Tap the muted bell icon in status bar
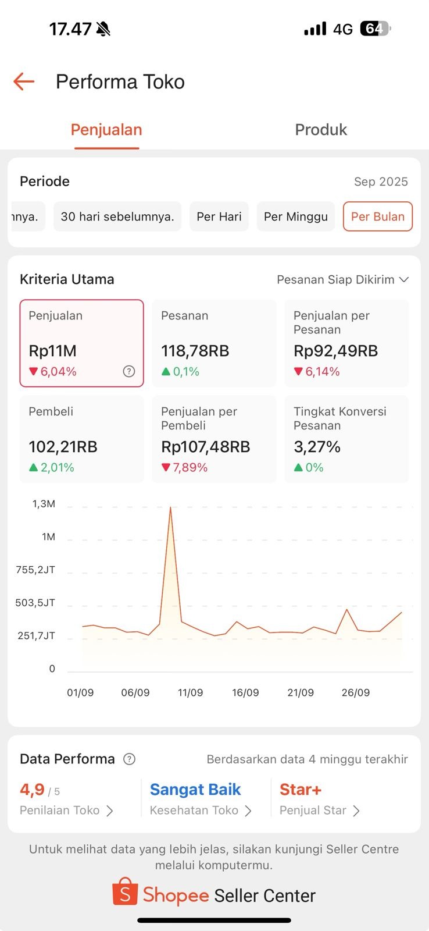 103,29
